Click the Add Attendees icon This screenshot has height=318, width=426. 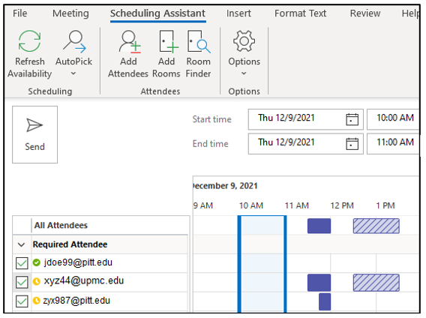point(130,41)
